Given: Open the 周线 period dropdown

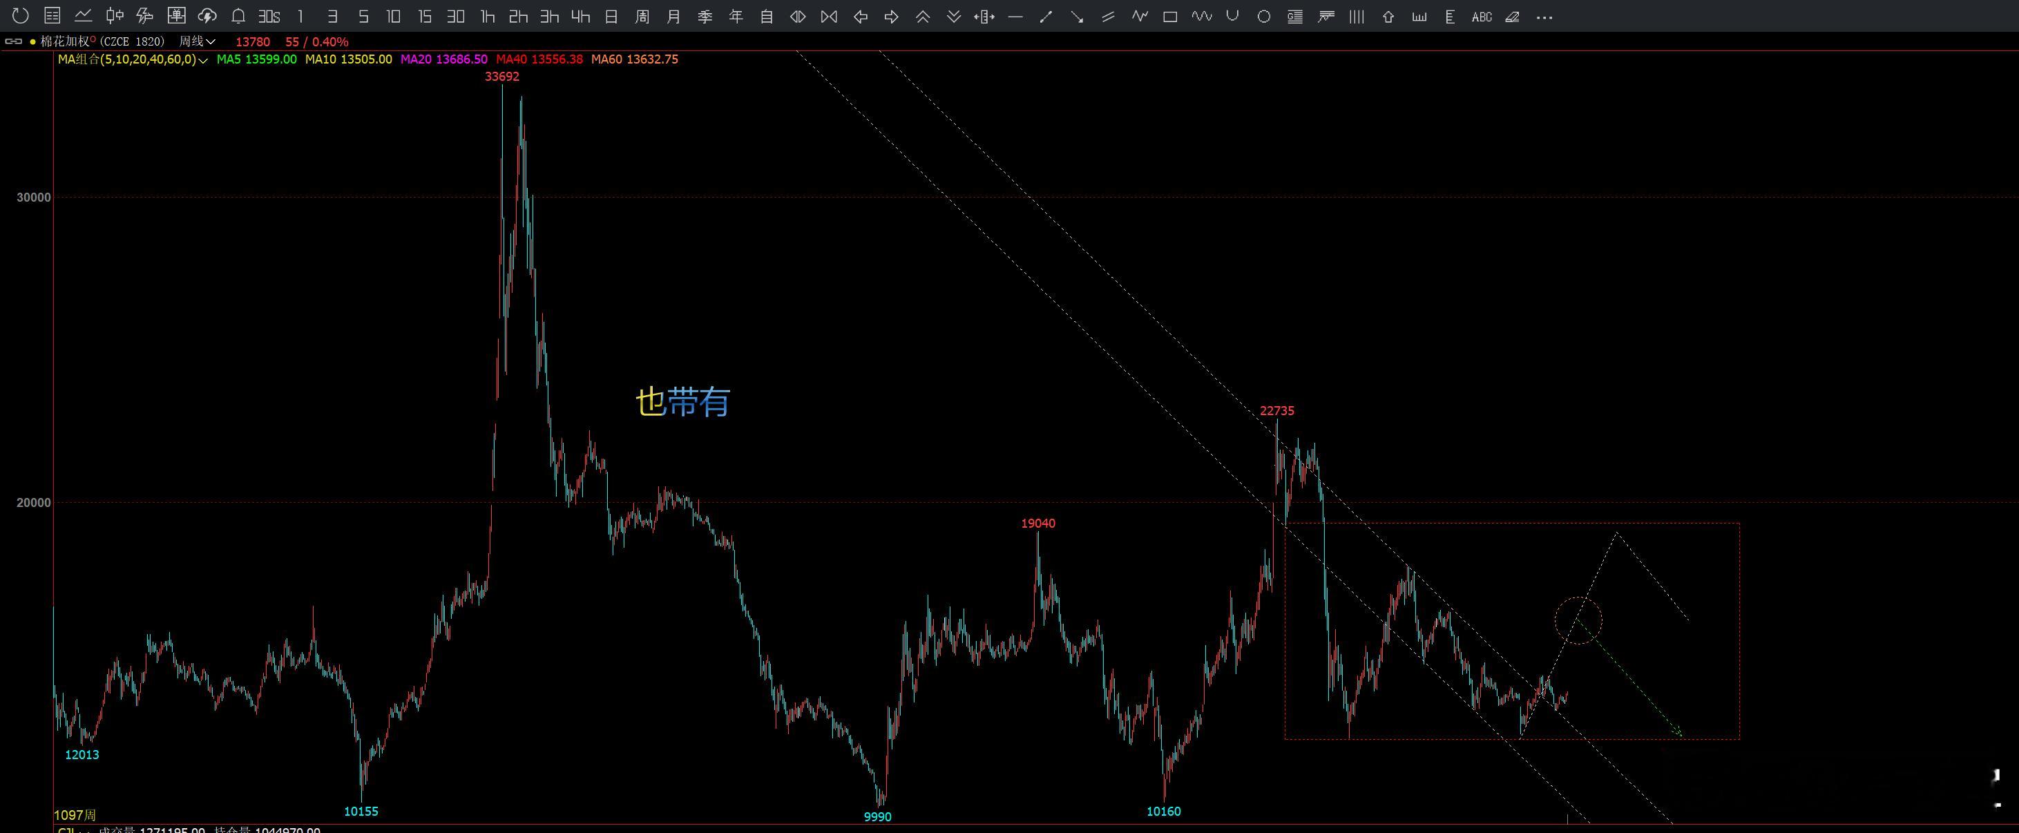Looking at the screenshot, I should 197,41.
